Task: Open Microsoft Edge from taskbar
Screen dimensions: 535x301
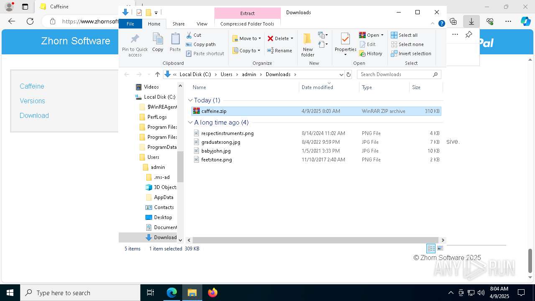Action: 172,293
